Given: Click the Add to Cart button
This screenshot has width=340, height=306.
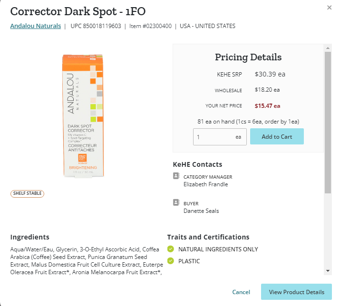Looking at the screenshot, I should [x=277, y=136].
